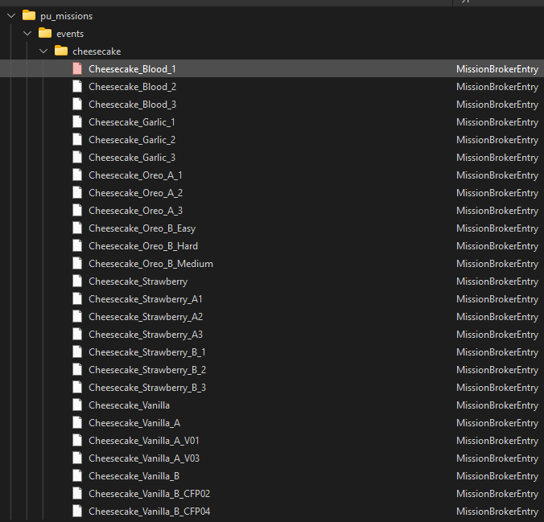Click the file icon of Cheesecake_Strawberry_A2
The height and width of the screenshot is (522, 544).
(77, 316)
